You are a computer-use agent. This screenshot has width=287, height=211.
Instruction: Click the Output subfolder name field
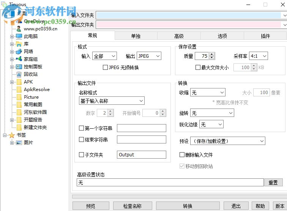point(142,154)
